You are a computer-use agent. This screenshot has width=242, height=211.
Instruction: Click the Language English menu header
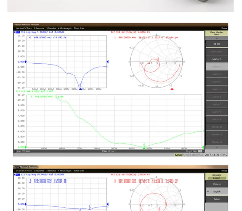click(x=216, y=176)
